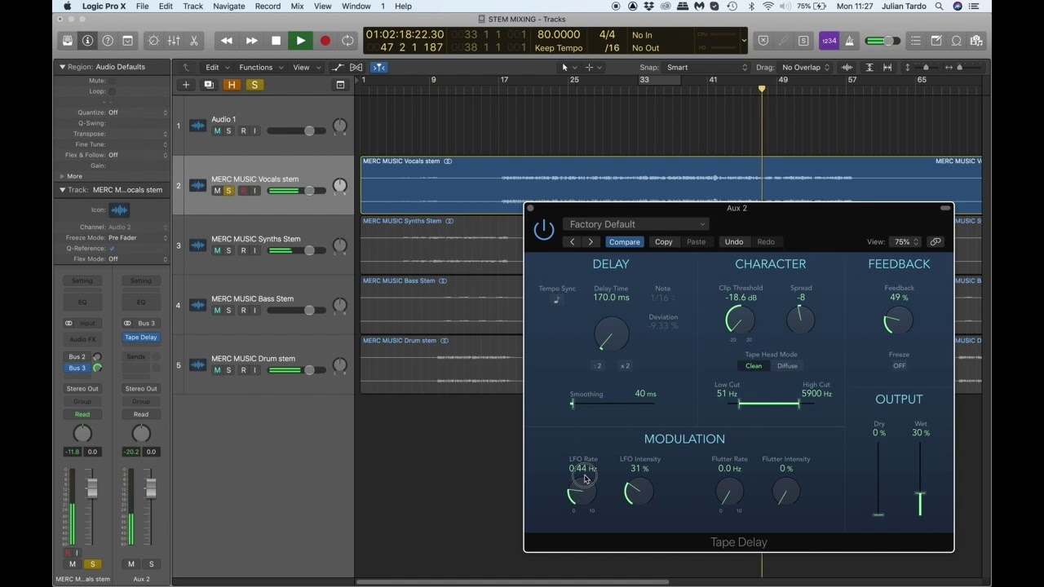Enable the Metronome click icon

[850, 41]
